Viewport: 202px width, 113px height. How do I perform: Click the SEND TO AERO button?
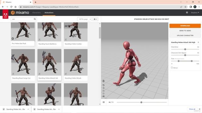pyautogui.click(x=185, y=31)
